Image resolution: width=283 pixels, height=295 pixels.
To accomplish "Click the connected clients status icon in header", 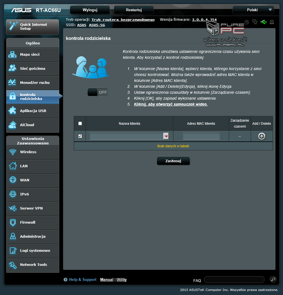I will 255,22.
